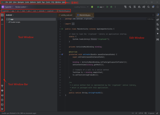Open the Git version control tool window
The image size is (160, 115).
(2, 109)
